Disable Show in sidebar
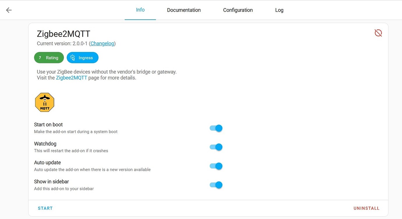 click(216, 185)
